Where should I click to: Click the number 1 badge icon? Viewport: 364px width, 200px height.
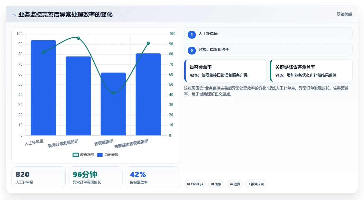192,35
